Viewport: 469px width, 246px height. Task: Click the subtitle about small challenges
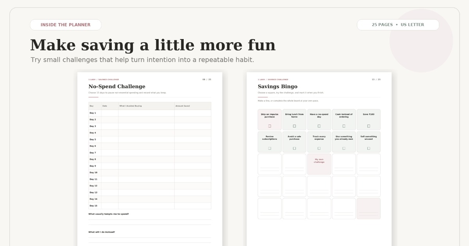click(x=142, y=60)
